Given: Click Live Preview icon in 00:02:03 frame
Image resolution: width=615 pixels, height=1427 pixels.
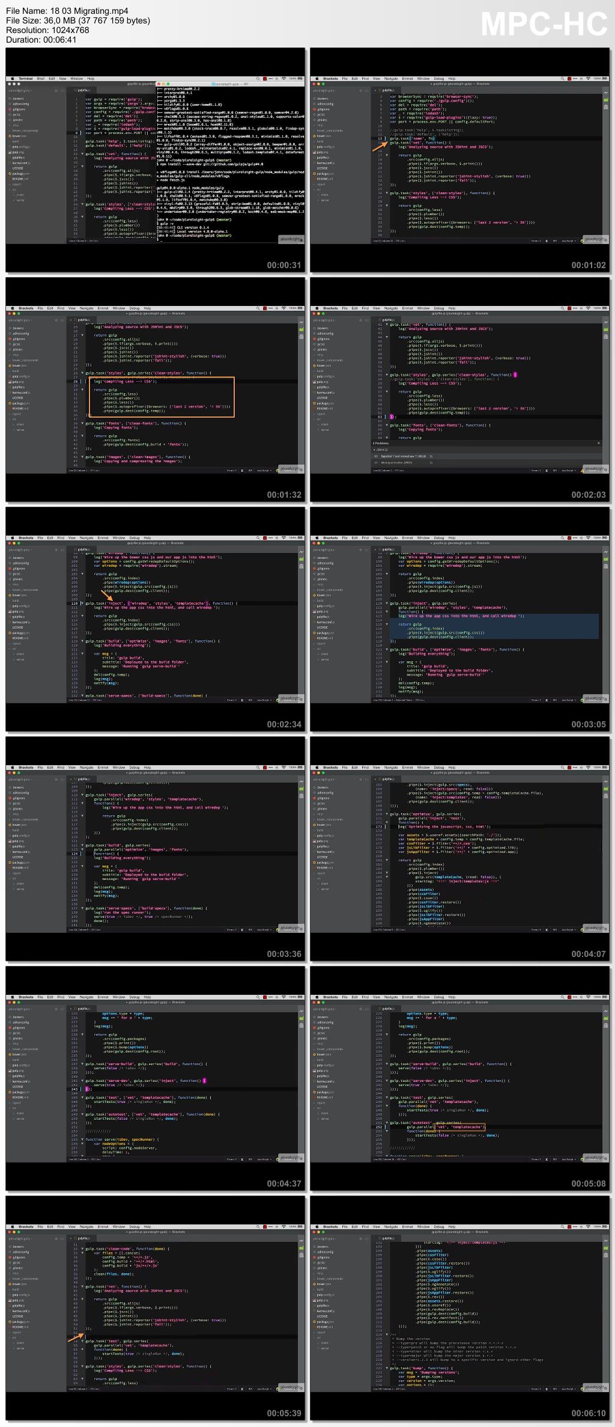Looking at the screenshot, I should pyautogui.click(x=607, y=322).
